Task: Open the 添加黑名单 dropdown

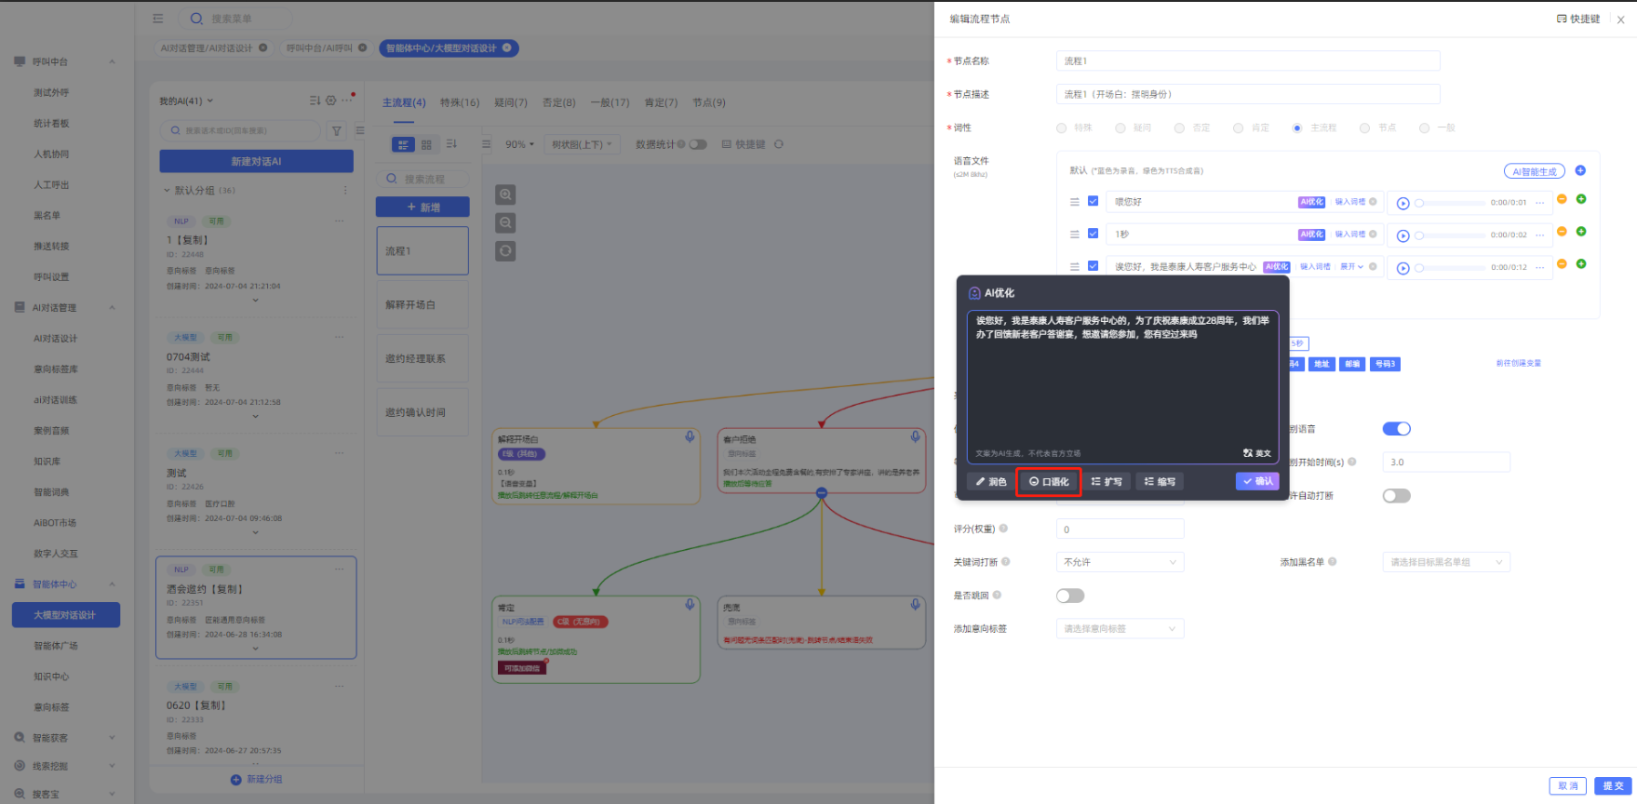Action: [1445, 562]
